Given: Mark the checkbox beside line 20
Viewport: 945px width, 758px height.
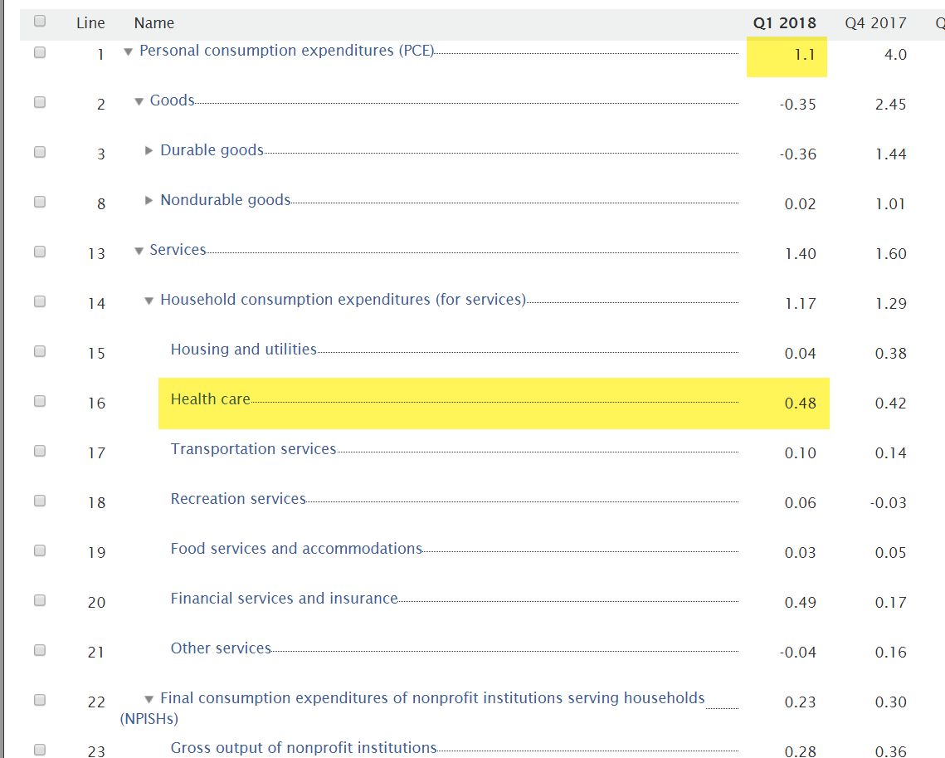Looking at the screenshot, I should click(40, 600).
